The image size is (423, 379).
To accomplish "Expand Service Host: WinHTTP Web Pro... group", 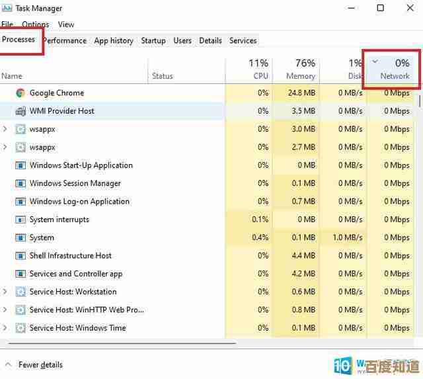I will tap(5, 310).
